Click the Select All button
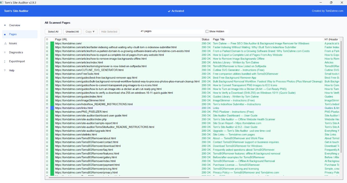 53,32
